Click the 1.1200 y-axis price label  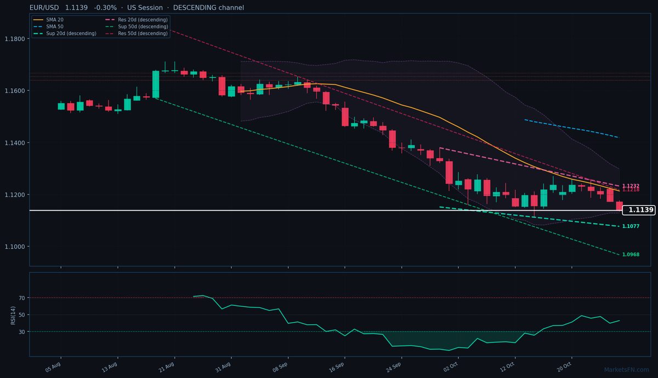(14, 195)
